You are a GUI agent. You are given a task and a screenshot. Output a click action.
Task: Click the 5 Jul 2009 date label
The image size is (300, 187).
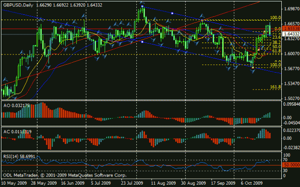101,183
